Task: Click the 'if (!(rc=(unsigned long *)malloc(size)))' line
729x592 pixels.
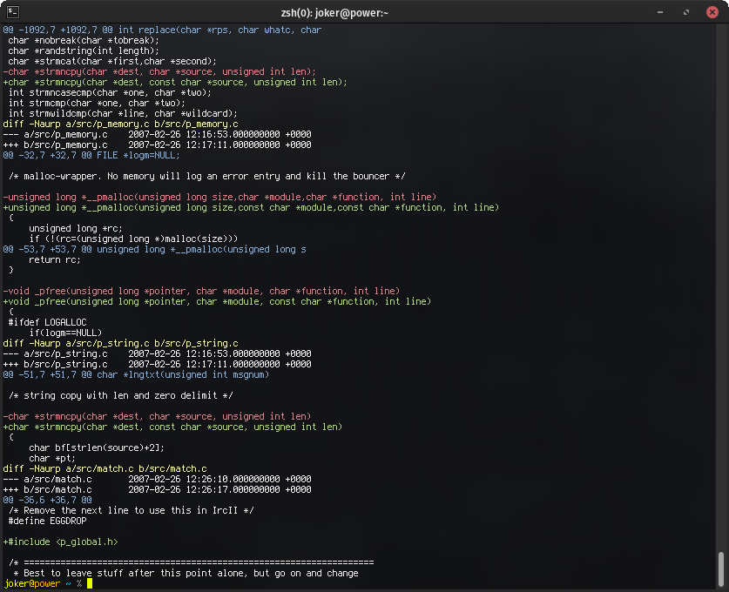Action: (133, 239)
